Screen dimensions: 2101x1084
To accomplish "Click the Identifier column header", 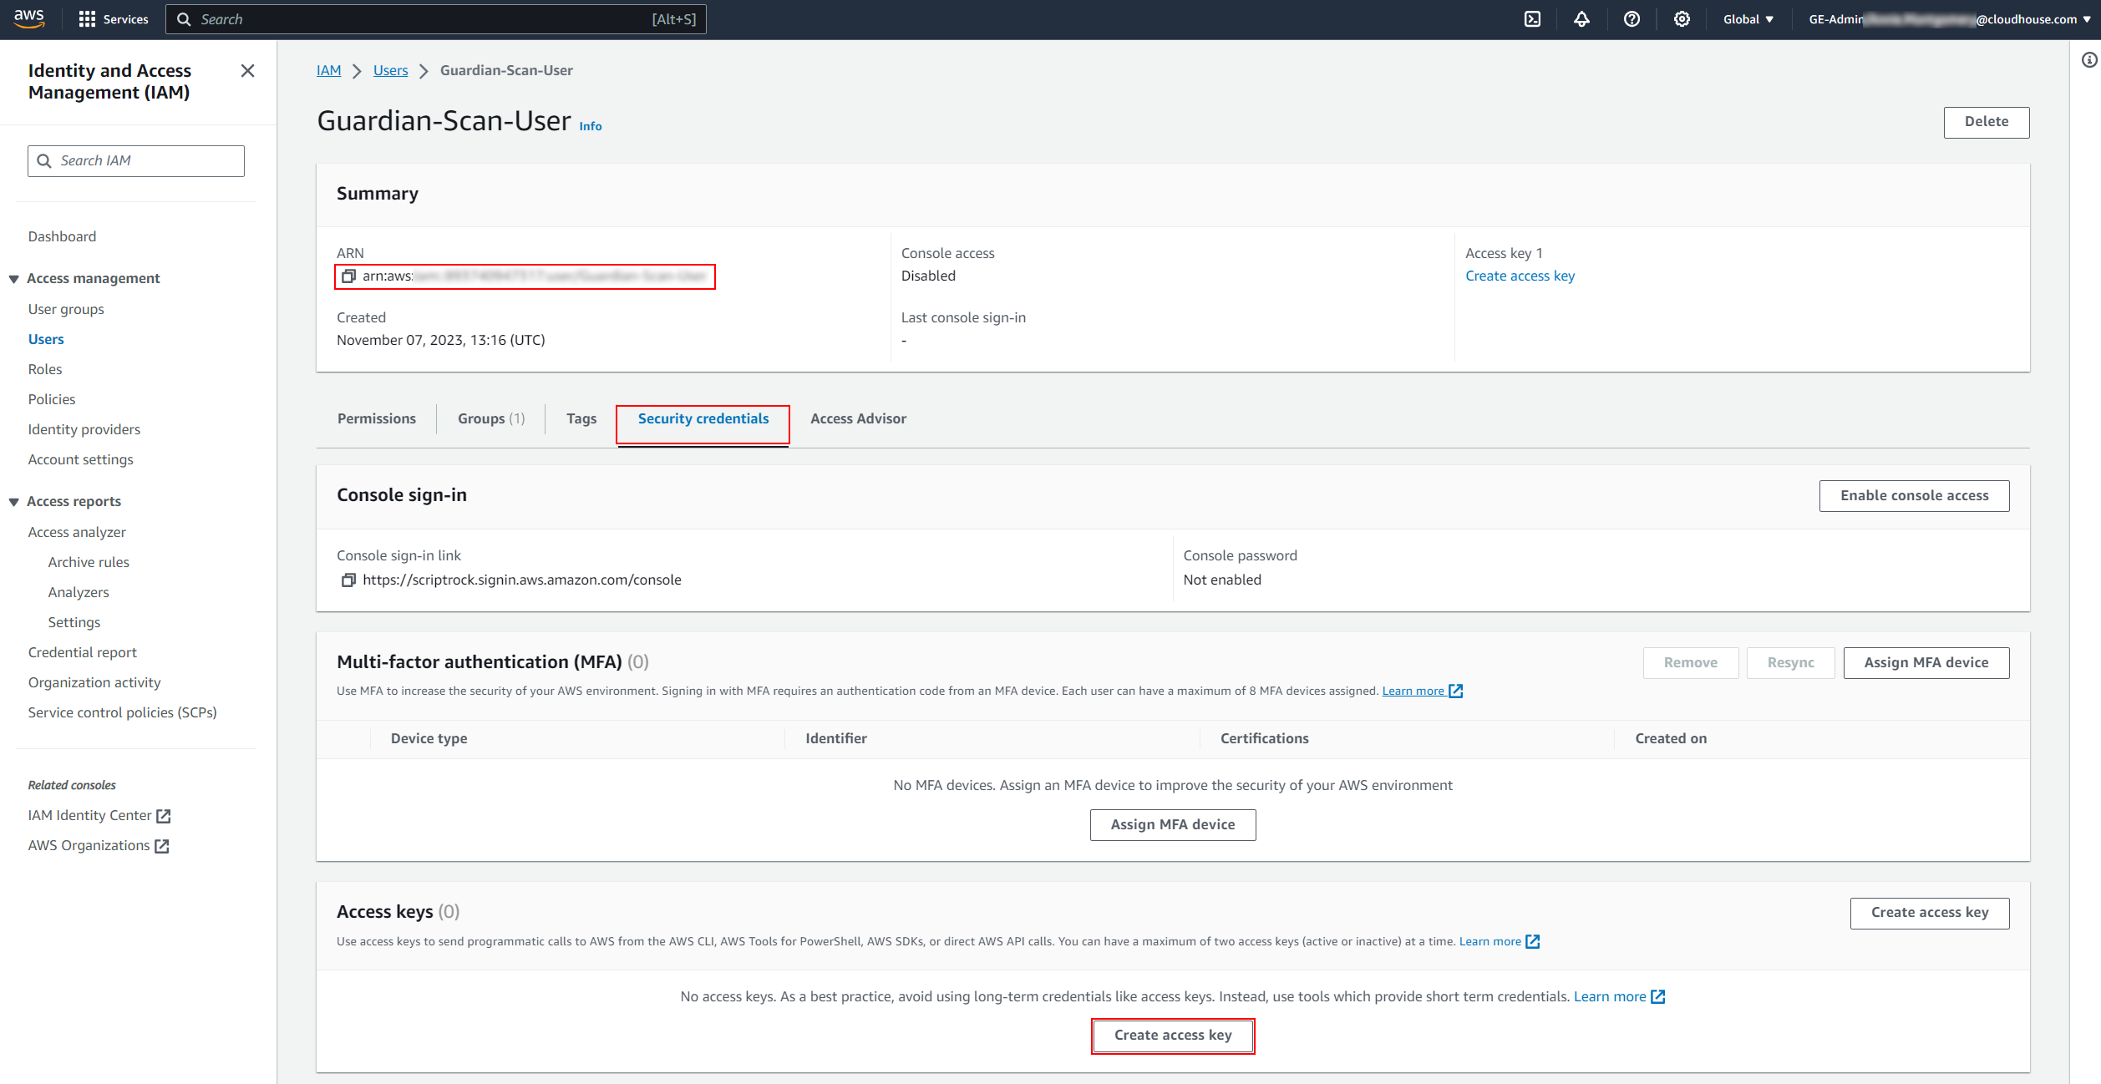I will 835,738.
